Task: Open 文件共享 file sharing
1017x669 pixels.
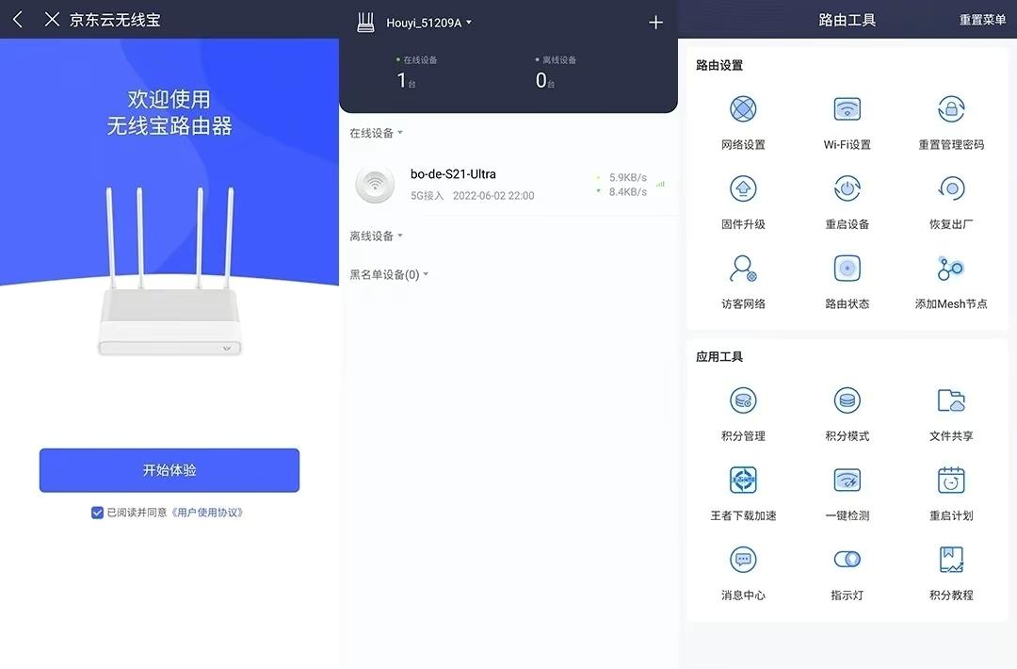Action: pyautogui.click(x=951, y=415)
